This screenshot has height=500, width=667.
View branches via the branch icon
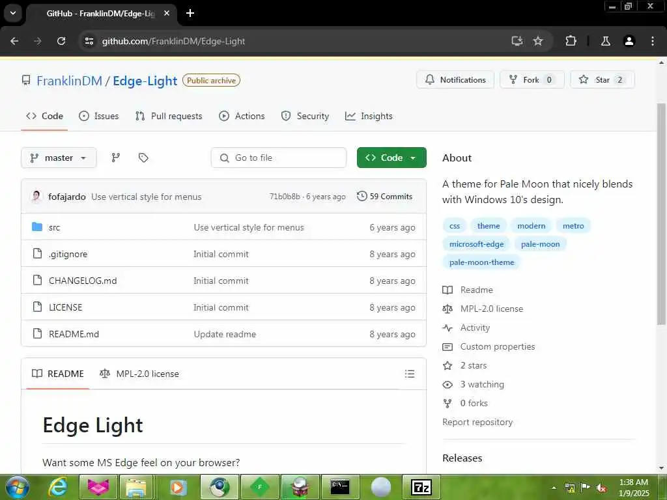tap(116, 158)
